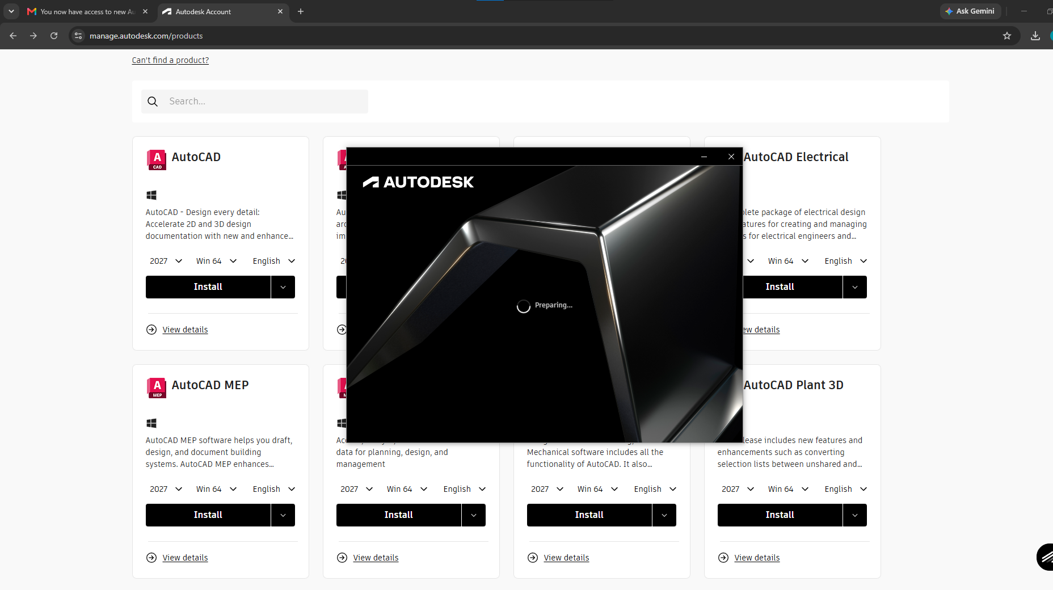This screenshot has height=590, width=1053.
Task: Open View details for AutoCAD Plant 3D
Action: point(757,558)
